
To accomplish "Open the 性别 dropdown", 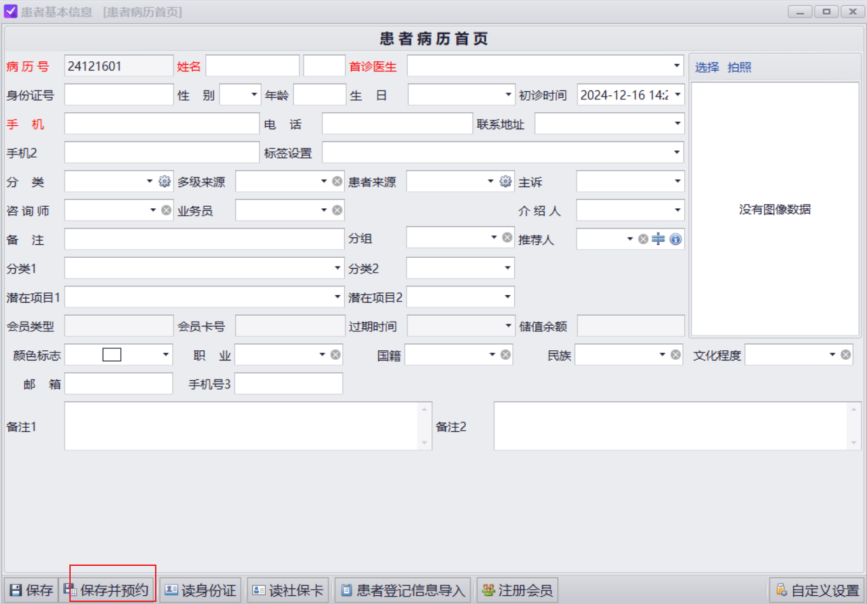I will pyautogui.click(x=255, y=95).
